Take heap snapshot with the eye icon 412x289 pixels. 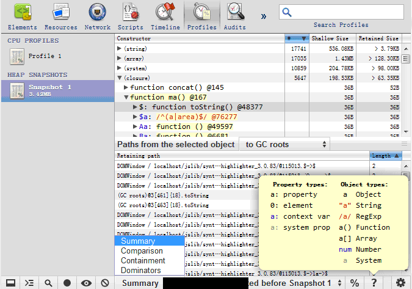point(86,283)
